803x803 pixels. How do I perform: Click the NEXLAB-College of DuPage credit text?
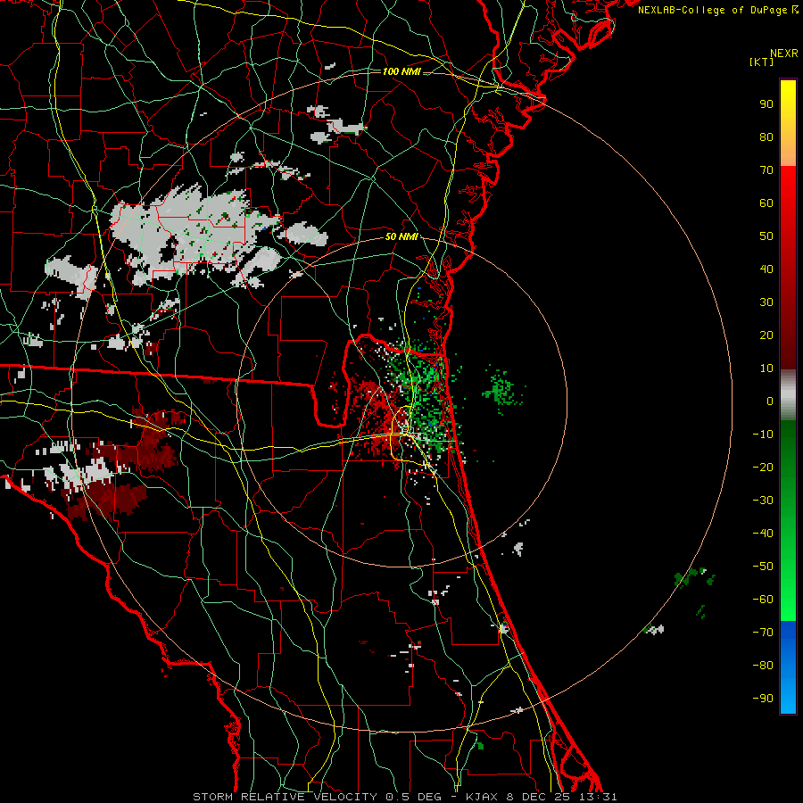[x=713, y=10]
